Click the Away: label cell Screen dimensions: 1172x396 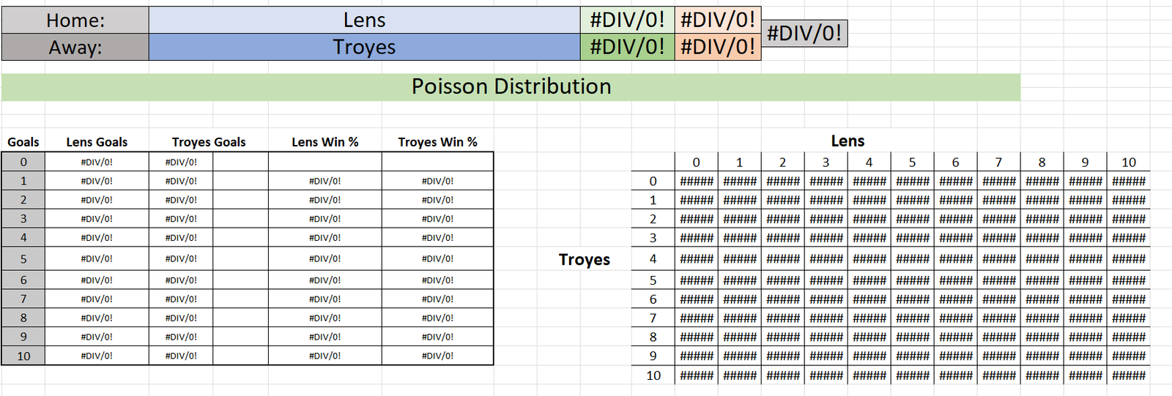pyautogui.click(x=75, y=47)
